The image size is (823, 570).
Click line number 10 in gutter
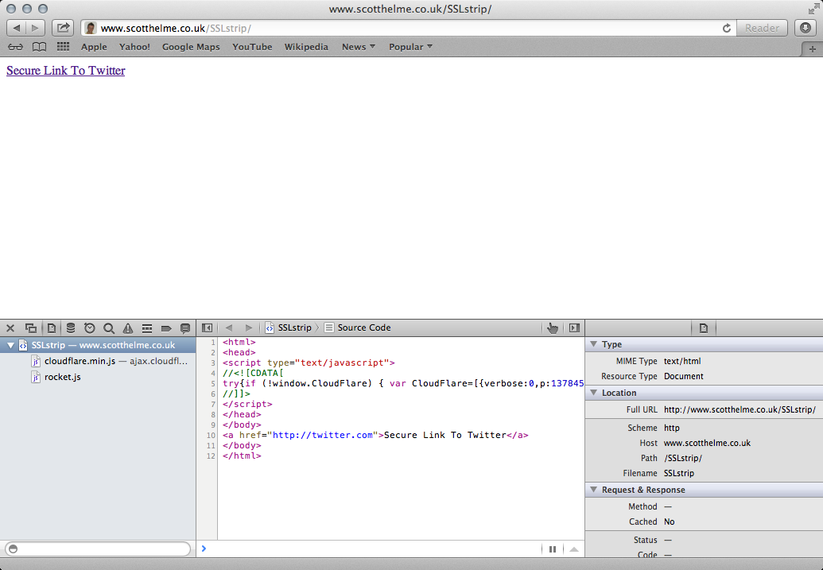coord(211,435)
